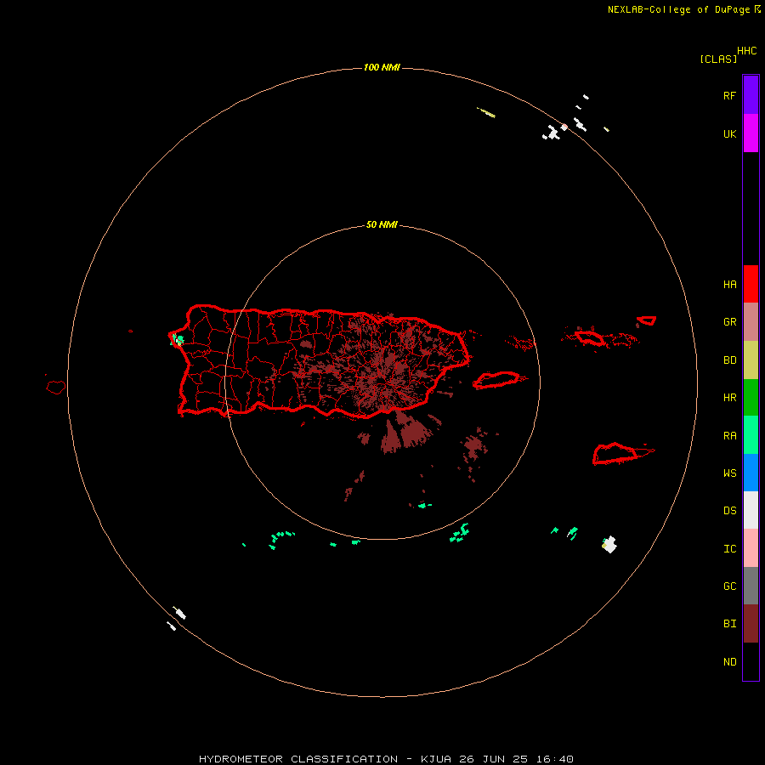Click the green rain echo on Puerto Rico's west tip

178,339
